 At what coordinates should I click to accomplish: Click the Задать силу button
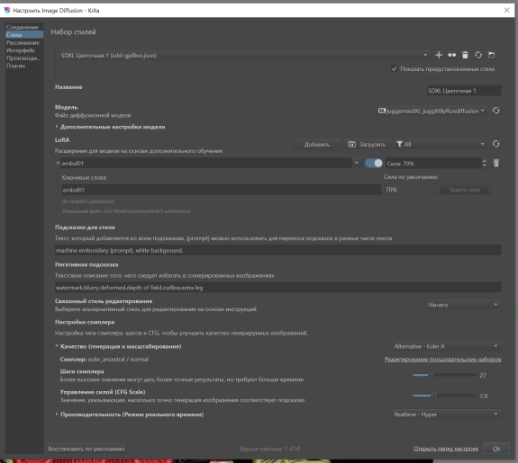pyautogui.click(x=464, y=190)
